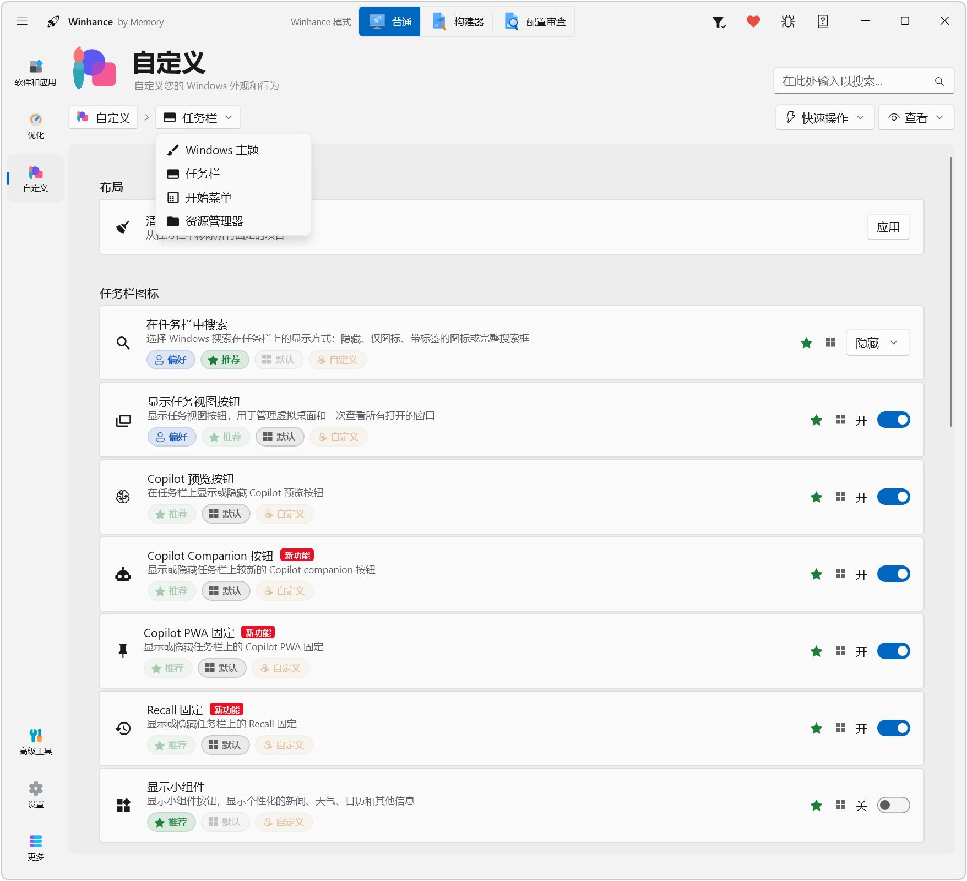Switch to 构建器 mode tab
This screenshot has height=881, width=967.
458,21
